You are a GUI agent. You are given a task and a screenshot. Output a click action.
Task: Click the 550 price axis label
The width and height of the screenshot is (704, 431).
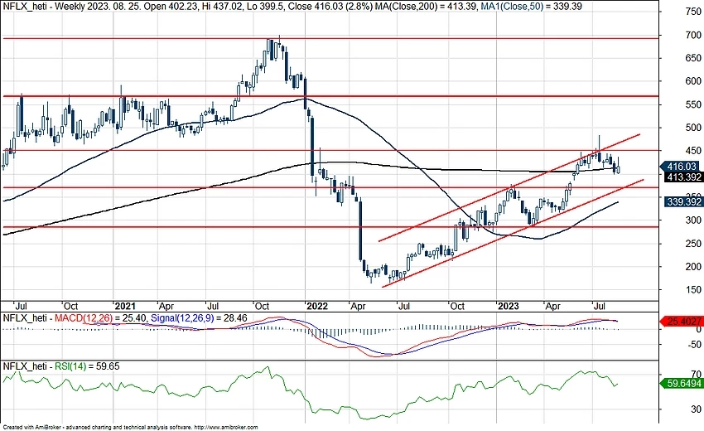(693, 104)
